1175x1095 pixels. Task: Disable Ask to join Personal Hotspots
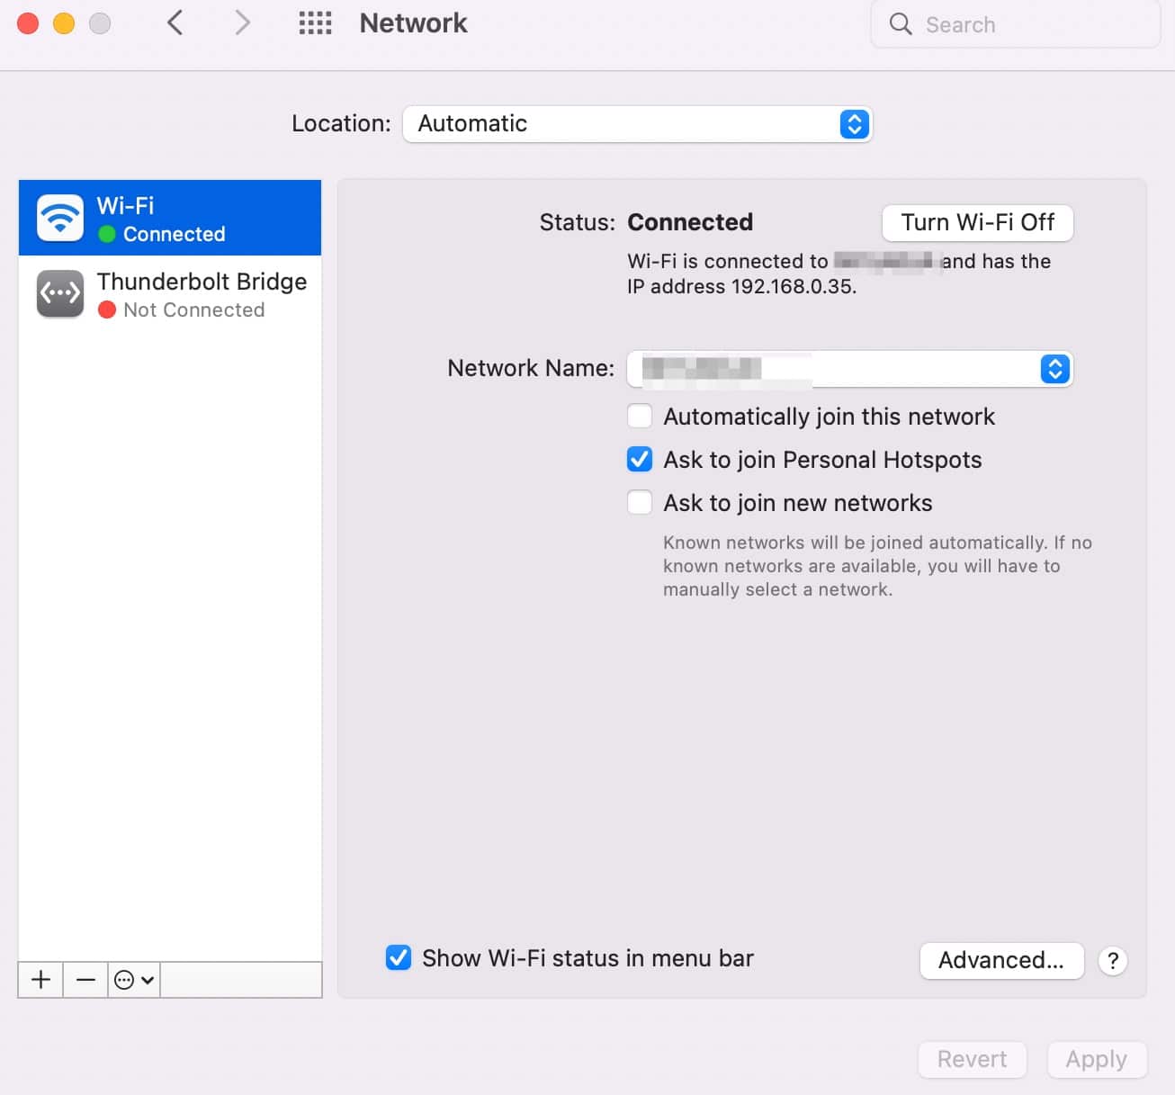point(639,459)
